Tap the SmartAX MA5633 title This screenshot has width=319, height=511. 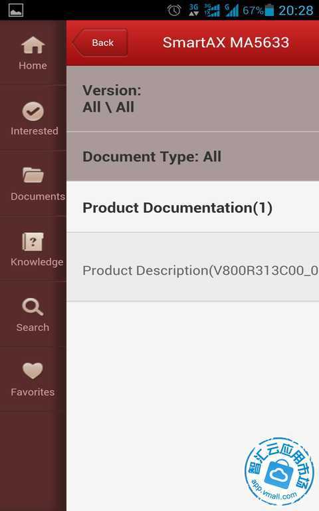[x=225, y=43]
